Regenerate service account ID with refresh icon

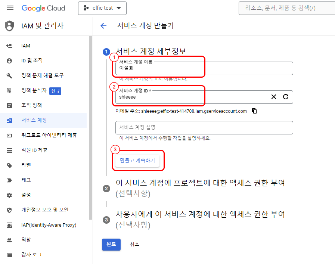coord(286,97)
